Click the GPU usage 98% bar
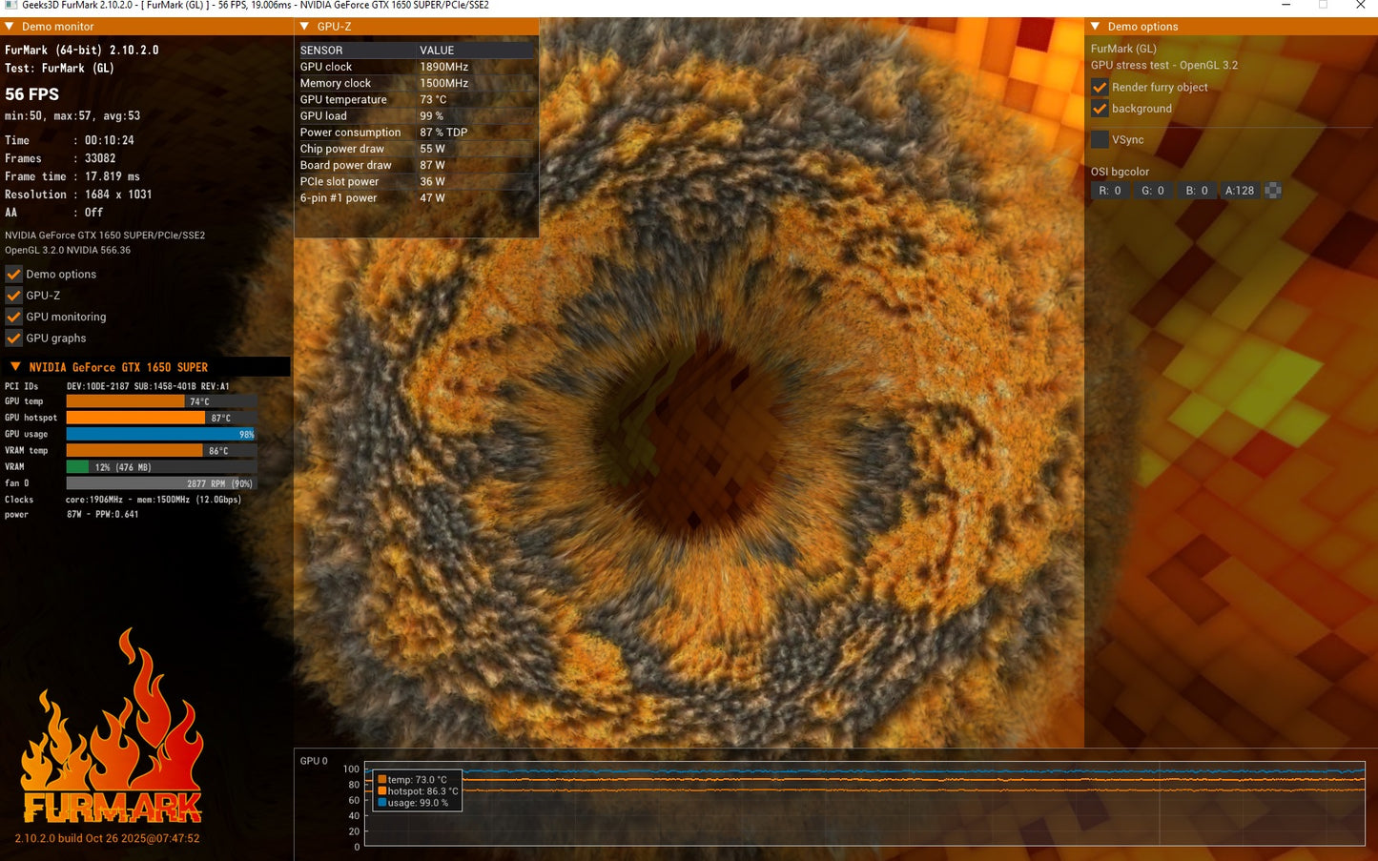This screenshot has height=861, width=1378. (161, 434)
